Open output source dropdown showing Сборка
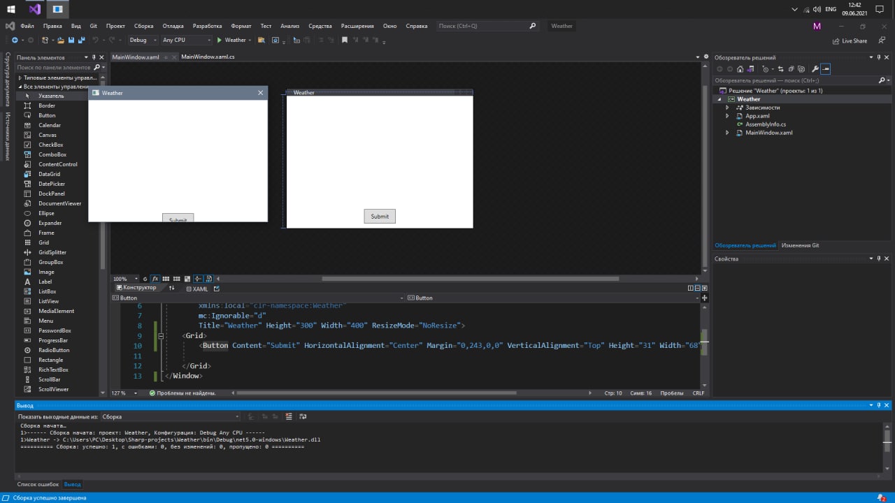895x503 pixels. [170, 416]
